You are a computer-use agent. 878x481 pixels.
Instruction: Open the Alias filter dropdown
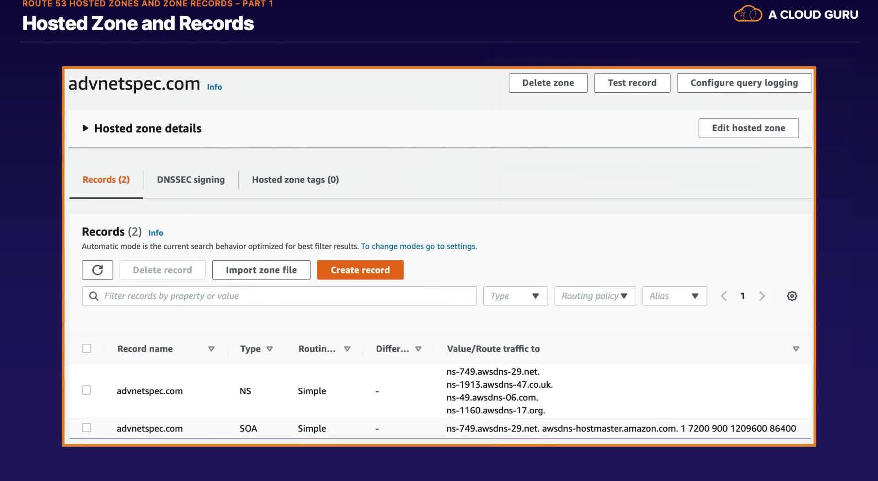[x=675, y=296]
